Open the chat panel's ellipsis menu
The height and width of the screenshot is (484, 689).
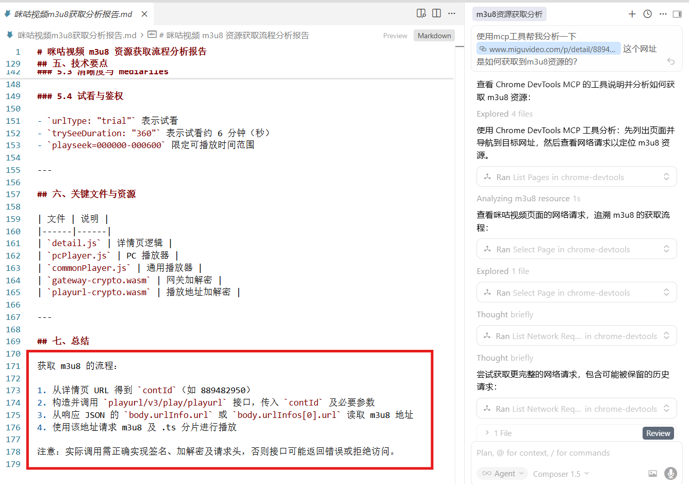point(663,14)
